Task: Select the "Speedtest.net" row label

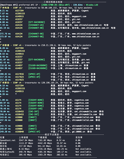Action: (8, 140)
